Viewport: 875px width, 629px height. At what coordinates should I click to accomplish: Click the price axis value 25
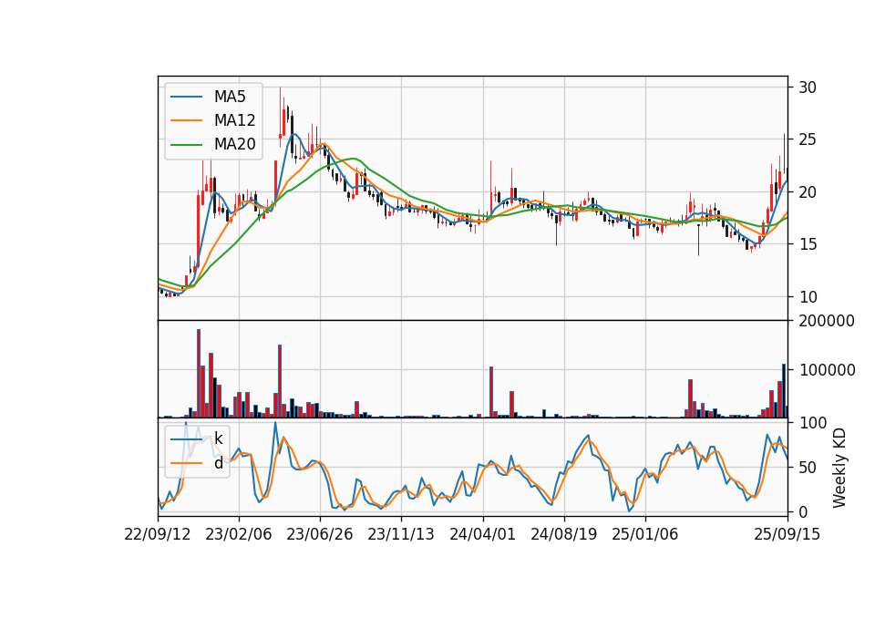[808, 139]
